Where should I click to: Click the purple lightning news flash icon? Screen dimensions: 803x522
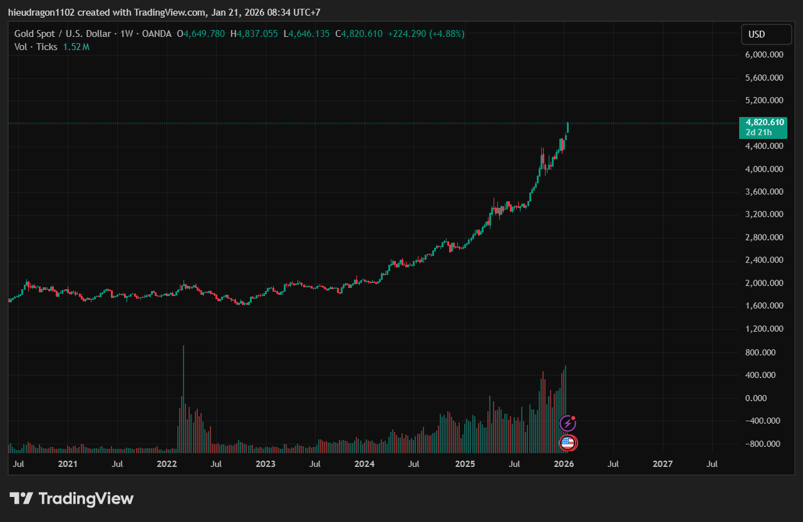(567, 423)
